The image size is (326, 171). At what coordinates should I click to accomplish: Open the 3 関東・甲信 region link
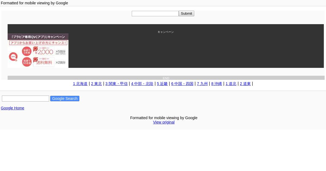click(x=117, y=84)
